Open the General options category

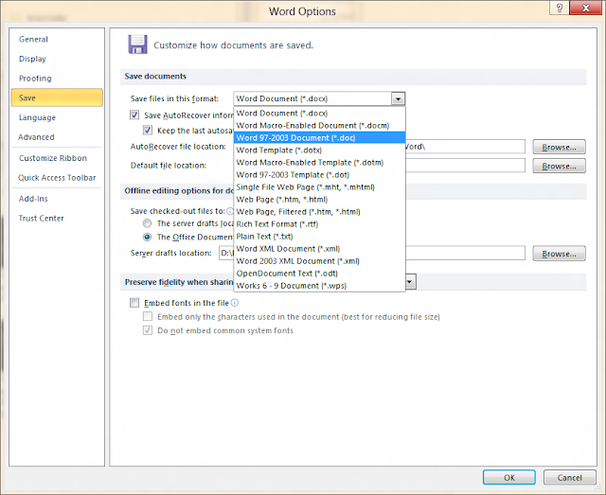pos(57,39)
